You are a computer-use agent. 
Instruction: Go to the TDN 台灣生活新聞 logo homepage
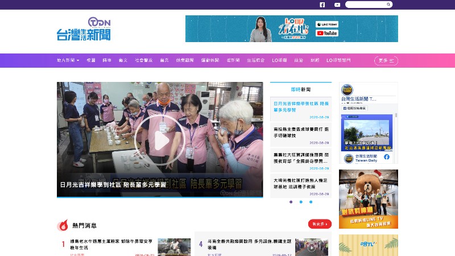point(84,28)
